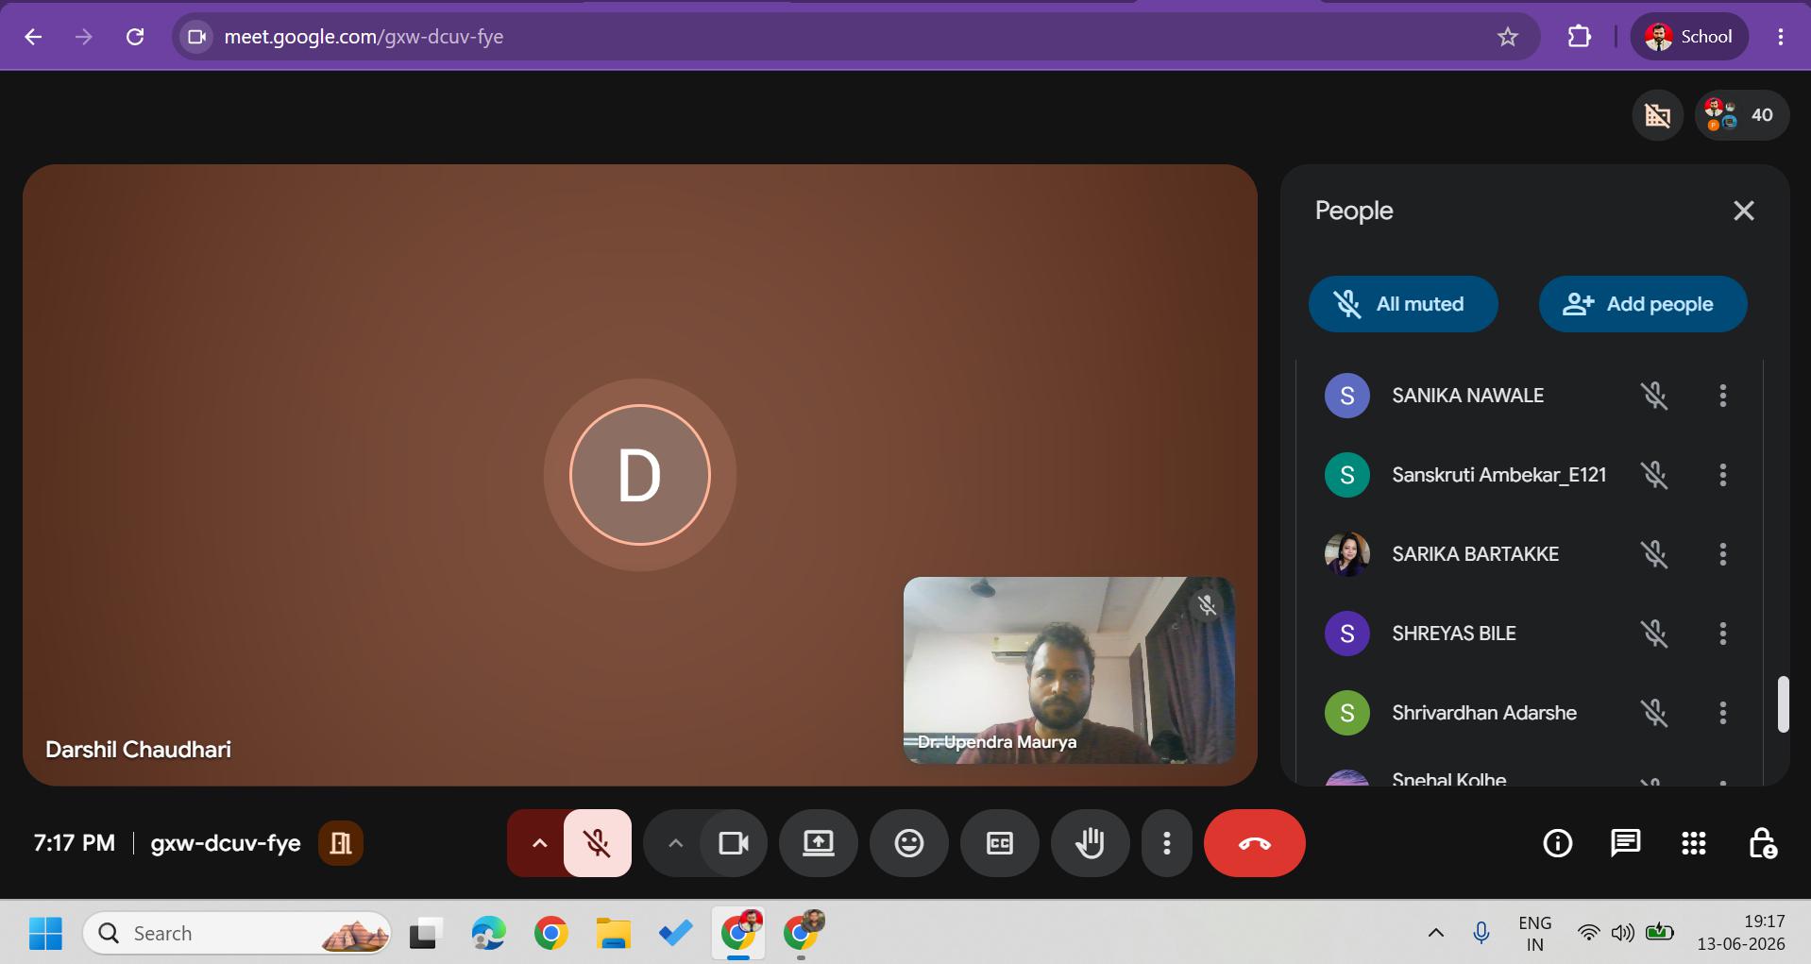1811x964 pixels.
Task: Click the People panel scrollbar thumb
Action: [x=1783, y=703]
